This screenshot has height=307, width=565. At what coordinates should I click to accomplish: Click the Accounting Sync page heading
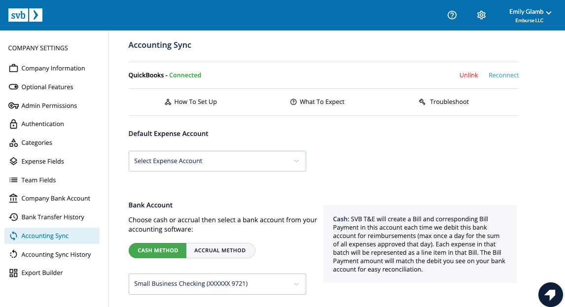160,45
